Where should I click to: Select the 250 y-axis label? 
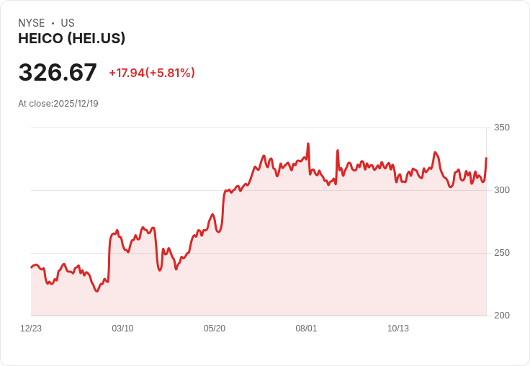tap(502, 253)
